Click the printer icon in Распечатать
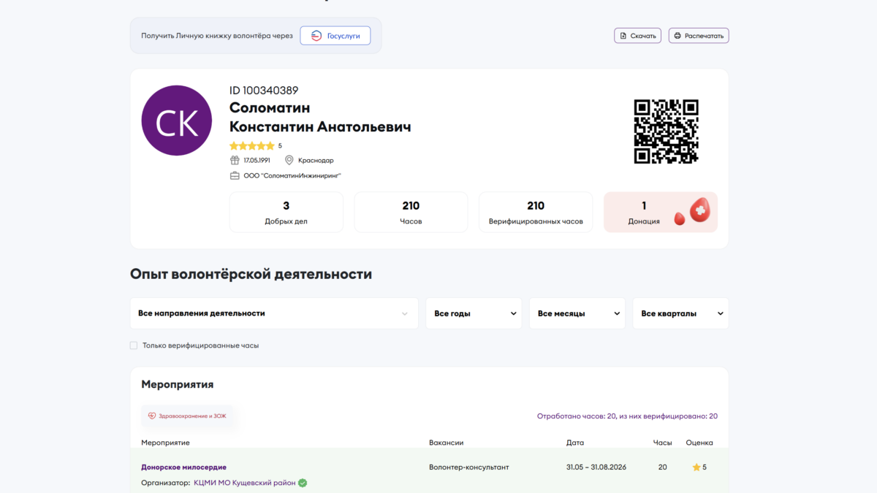Viewport: 877px width, 493px height. coord(677,36)
